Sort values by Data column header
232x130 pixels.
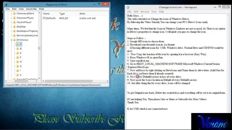(82, 14)
